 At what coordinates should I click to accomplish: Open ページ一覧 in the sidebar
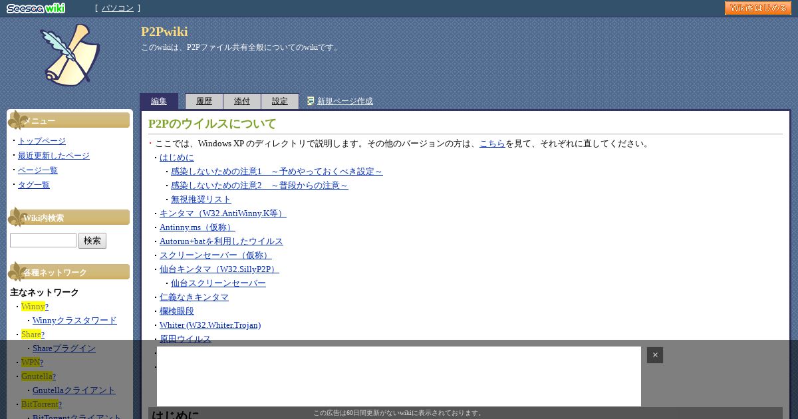click(x=38, y=170)
